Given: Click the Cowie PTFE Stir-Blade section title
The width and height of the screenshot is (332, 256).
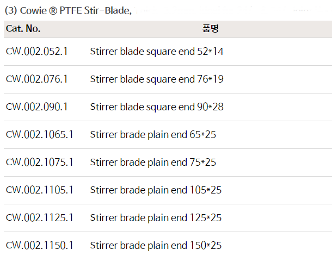Looking at the screenshot, I should point(68,10).
